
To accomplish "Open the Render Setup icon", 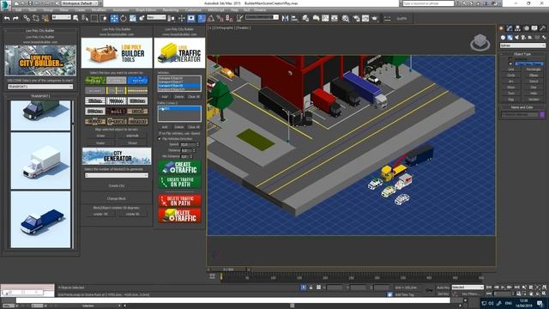I will (357, 18).
